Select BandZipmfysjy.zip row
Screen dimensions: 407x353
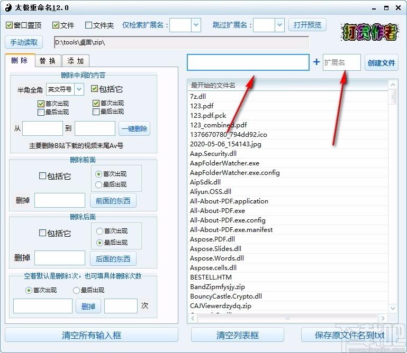click(x=288, y=286)
